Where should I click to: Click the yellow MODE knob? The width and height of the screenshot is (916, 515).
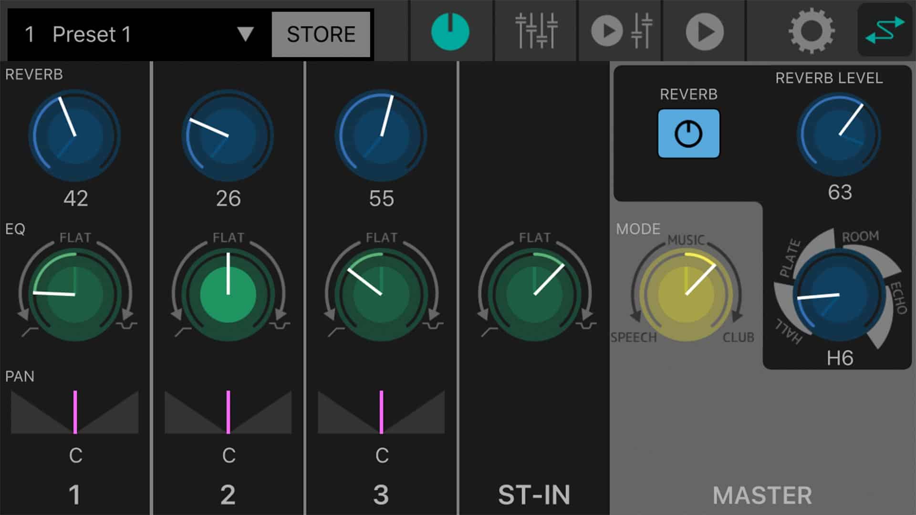(x=686, y=294)
